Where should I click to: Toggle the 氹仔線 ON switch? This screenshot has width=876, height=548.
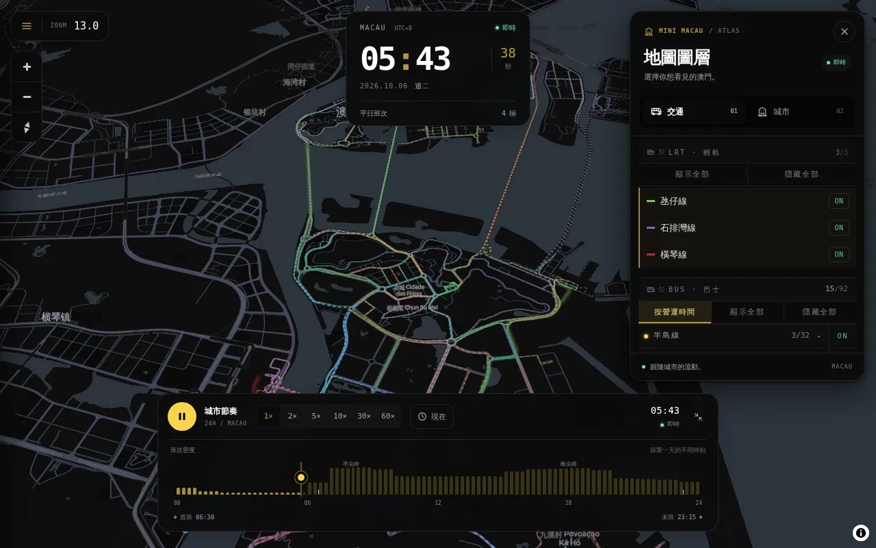pos(839,201)
